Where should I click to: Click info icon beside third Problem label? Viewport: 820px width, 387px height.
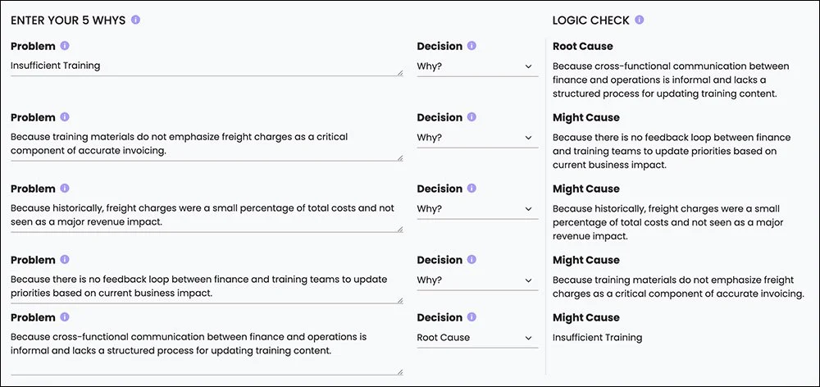pyautogui.click(x=65, y=189)
